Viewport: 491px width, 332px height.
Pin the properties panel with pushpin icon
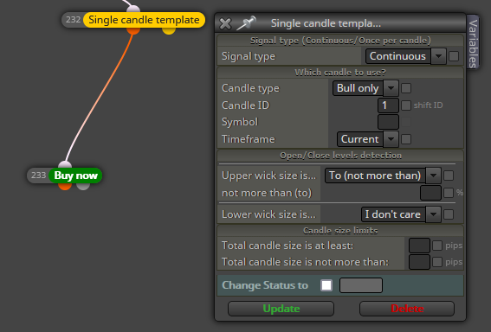coord(247,22)
